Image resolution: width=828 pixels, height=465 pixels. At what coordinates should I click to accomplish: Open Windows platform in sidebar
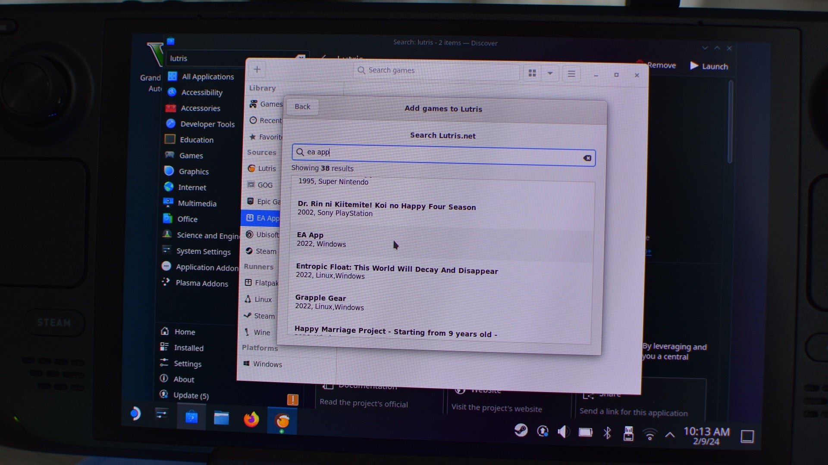pos(267,364)
